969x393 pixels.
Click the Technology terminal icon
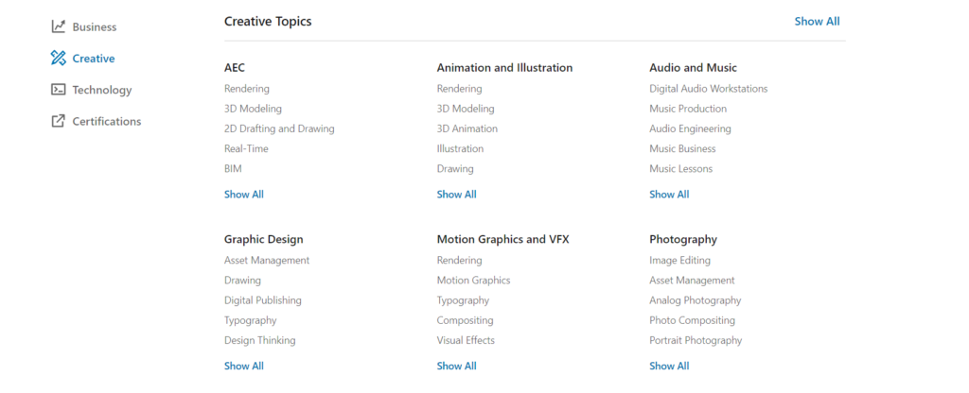click(59, 90)
